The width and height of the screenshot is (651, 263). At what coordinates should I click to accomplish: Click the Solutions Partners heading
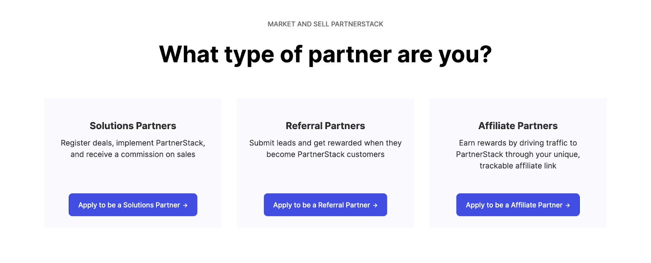pyautogui.click(x=133, y=126)
